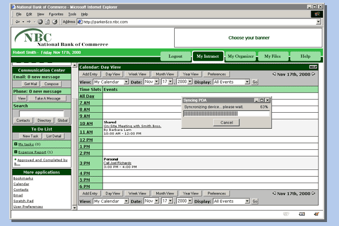
Task: Click the sidebar scrollbar down arrow
Action: point(74,208)
